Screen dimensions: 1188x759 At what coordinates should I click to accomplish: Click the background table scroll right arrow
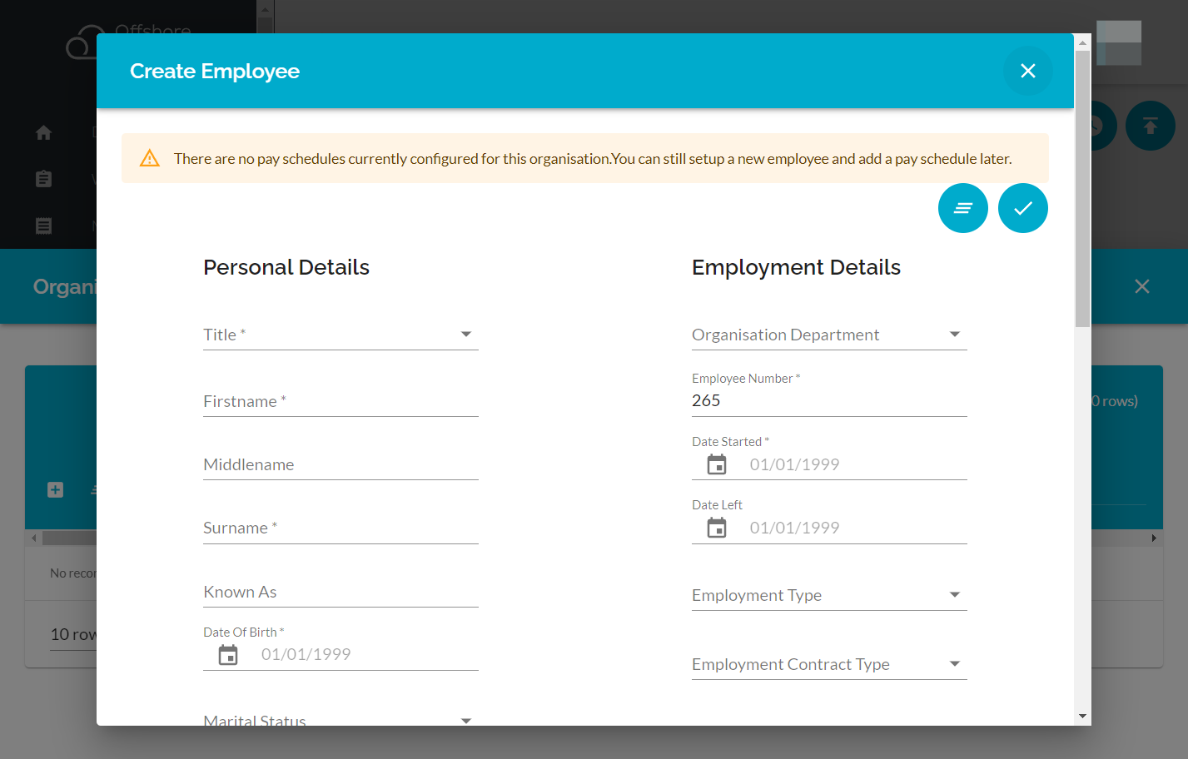click(x=1154, y=538)
